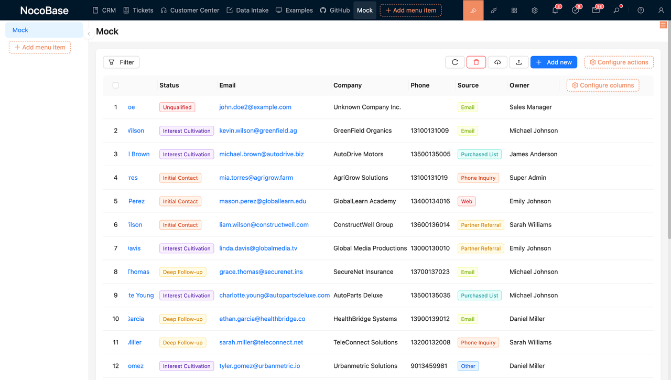Open the tasks checkmark icon with badge 9
The width and height of the screenshot is (671, 380).
[576, 10]
